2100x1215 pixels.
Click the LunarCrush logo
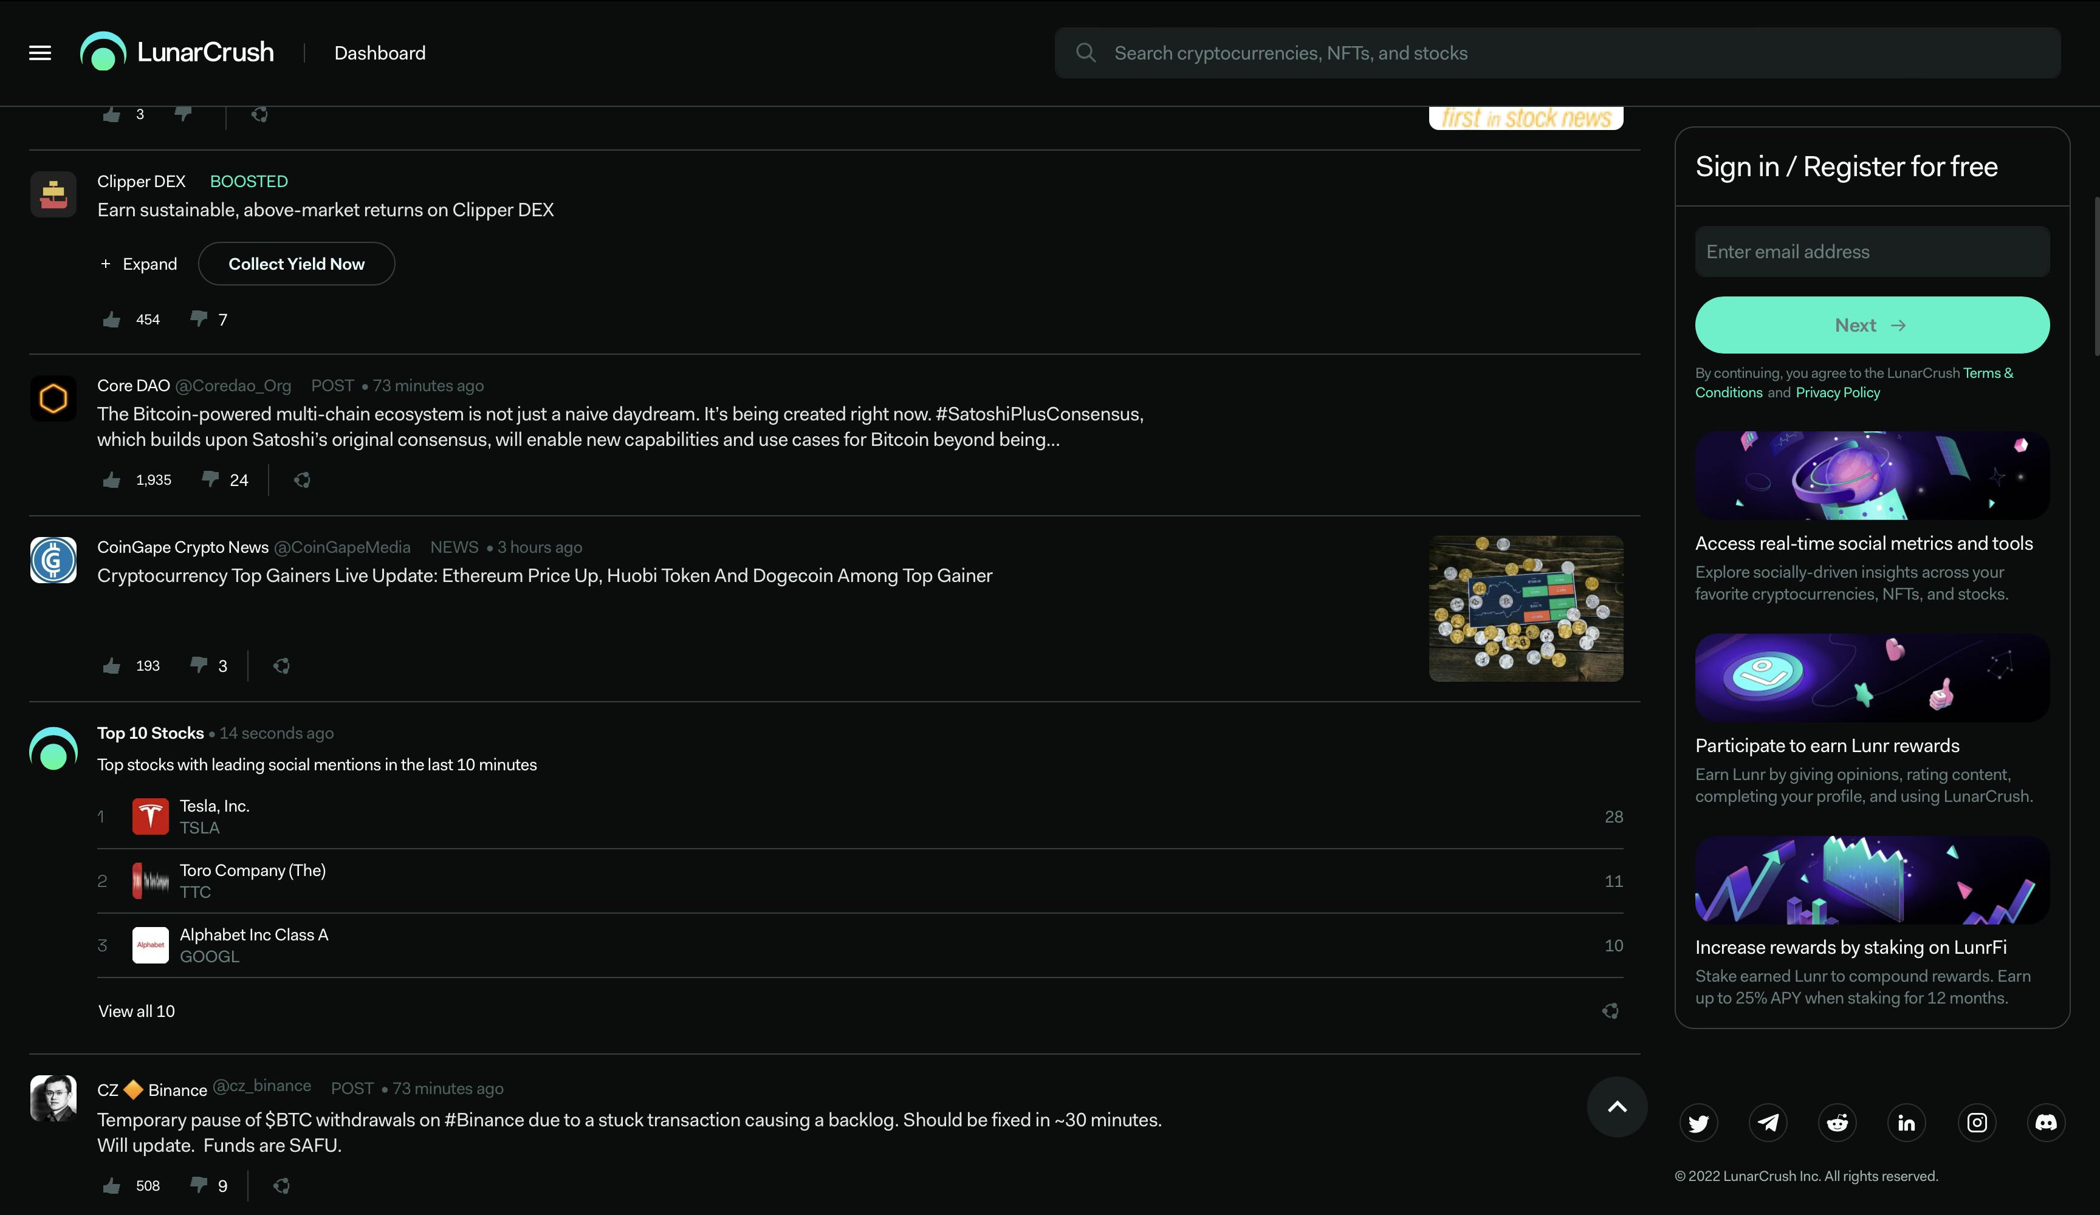[x=177, y=52]
